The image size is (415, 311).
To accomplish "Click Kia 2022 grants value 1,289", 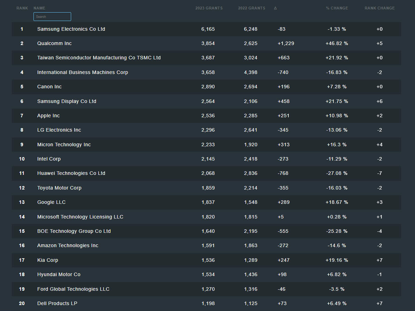I will click(x=251, y=260).
